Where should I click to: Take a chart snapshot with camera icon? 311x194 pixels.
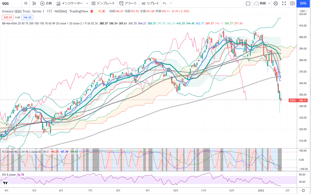pyautogui.click(x=292, y=3)
